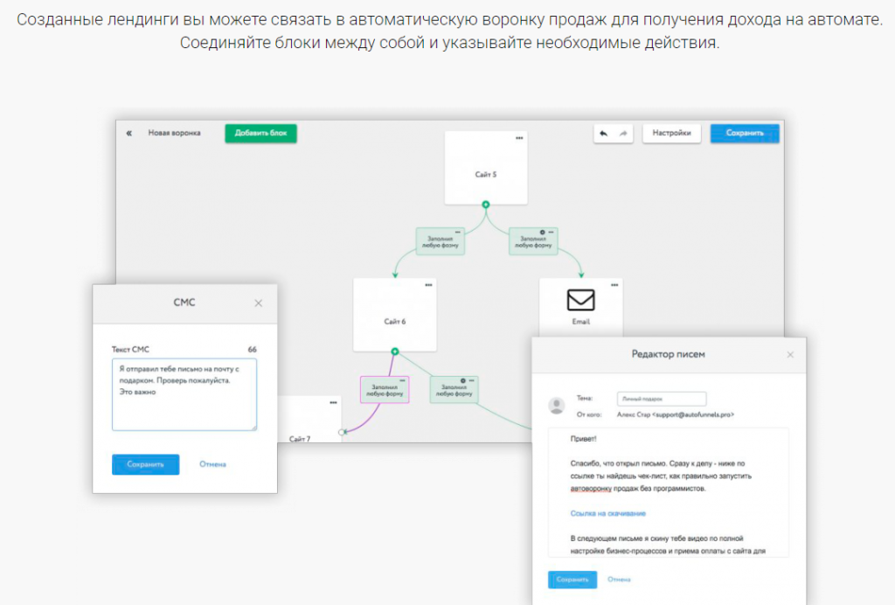895x605 pixels.
Task: Click Отмена link in the СМС dialog
Action: tap(212, 464)
